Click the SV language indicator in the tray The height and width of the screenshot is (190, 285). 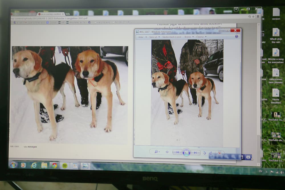coord(261,171)
